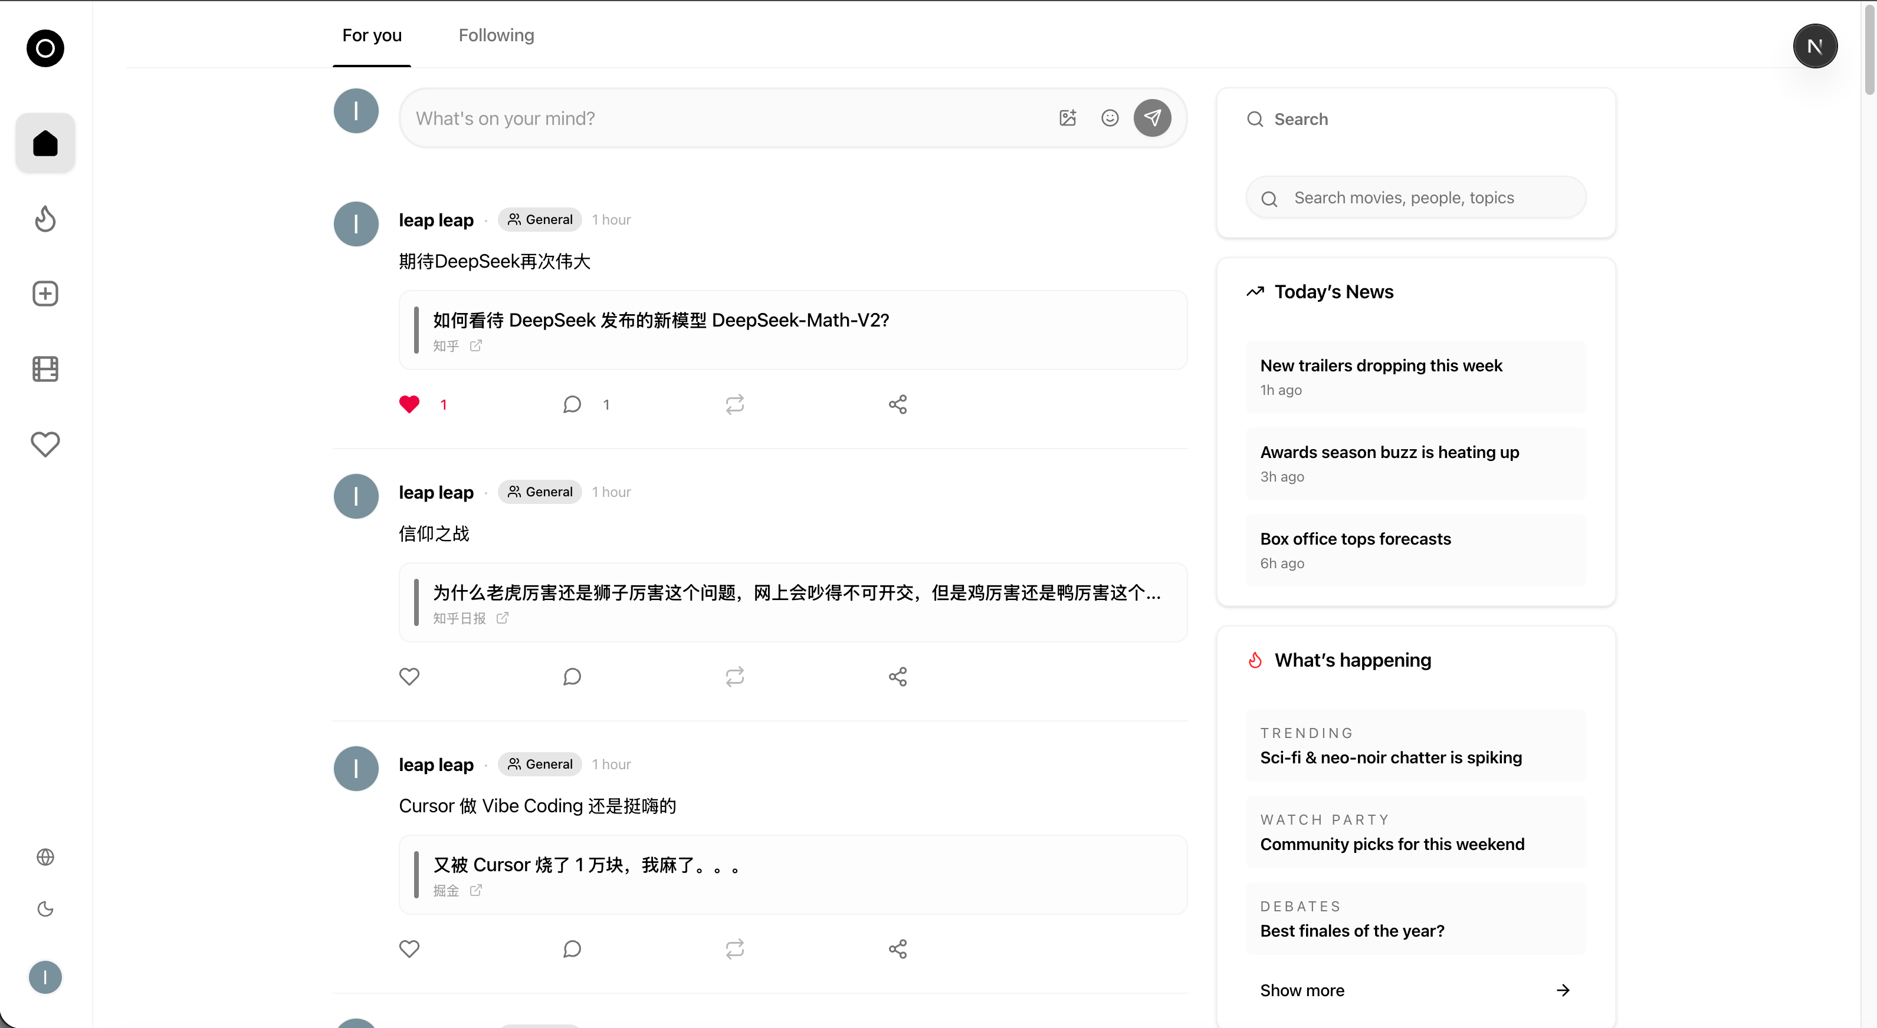Image resolution: width=1877 pixels, height=1028 pixels.
Task: Repost the 信仰之战 post
Action: (x=734, y=676)
